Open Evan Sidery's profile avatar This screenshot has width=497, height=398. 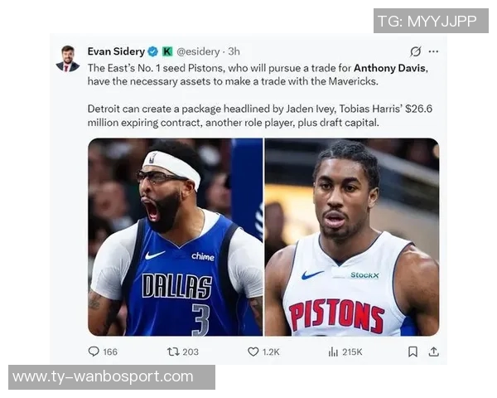pos(68,58)
